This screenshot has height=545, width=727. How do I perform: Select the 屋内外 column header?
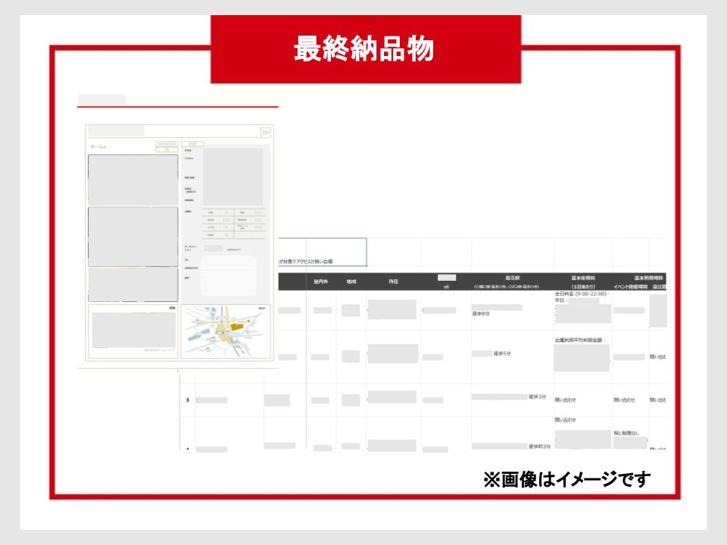pos(321,282)
